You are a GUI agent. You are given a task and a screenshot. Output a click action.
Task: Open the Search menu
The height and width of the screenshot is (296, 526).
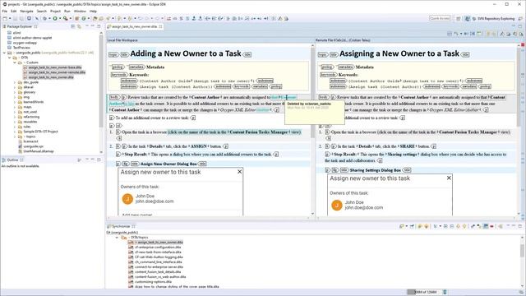(x=42, y=11)
